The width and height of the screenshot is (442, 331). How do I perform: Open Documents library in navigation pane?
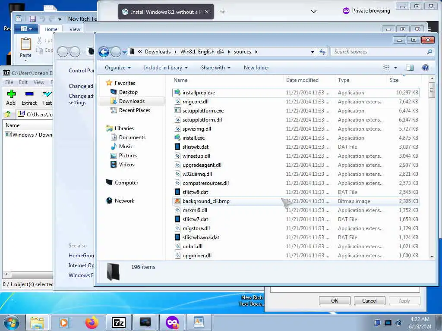(132, 137)
